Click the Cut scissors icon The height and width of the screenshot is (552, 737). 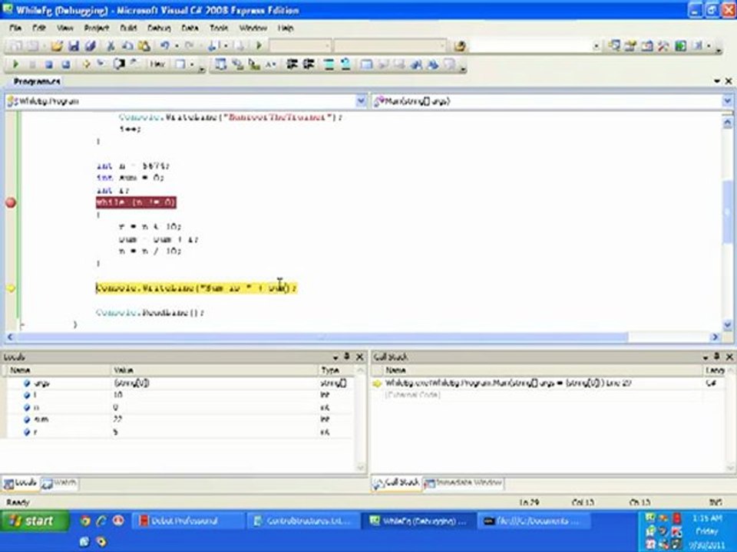pyautogui.click(x=111, y=45)
